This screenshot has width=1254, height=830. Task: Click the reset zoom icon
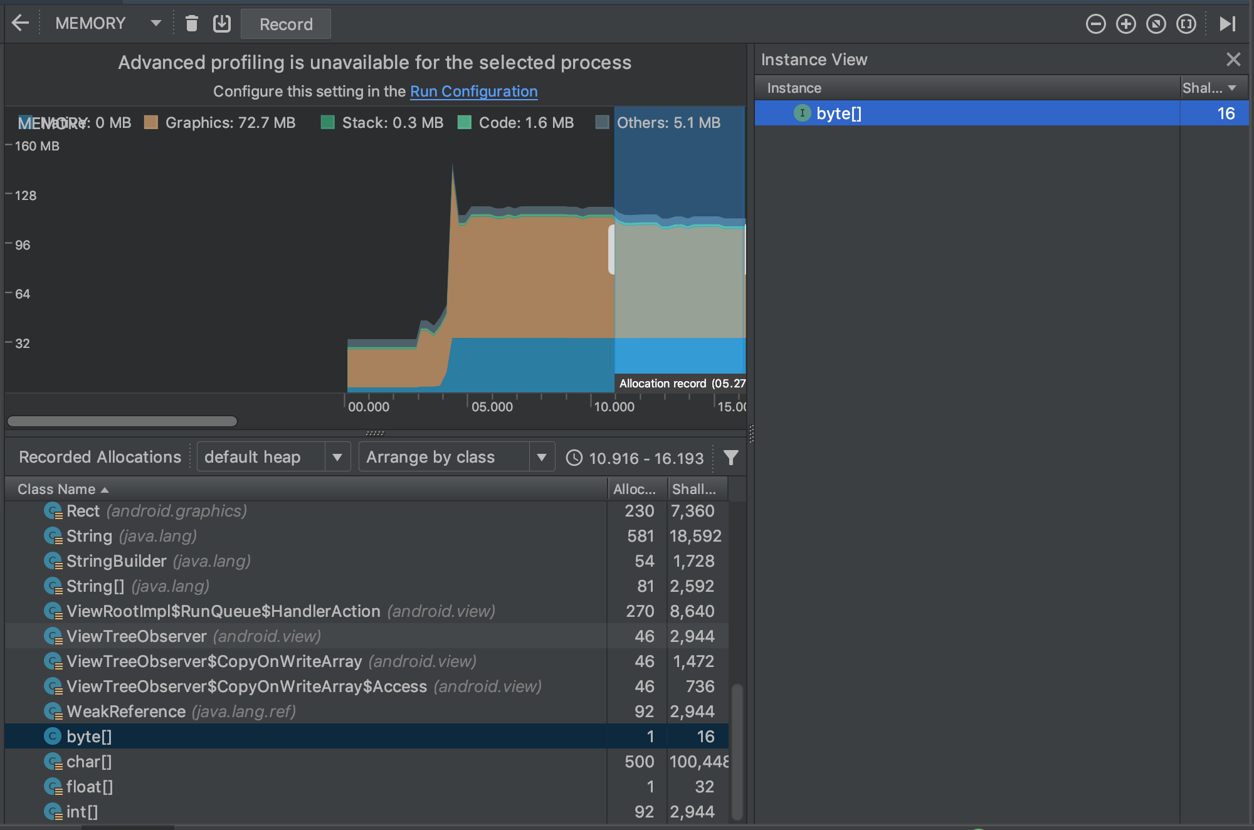coord(1156,24)
